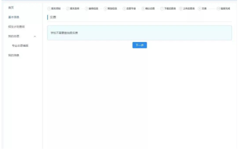239x155 pixels.
Task: Open 我的消息 in the sidebar
Action: [14, 55]
